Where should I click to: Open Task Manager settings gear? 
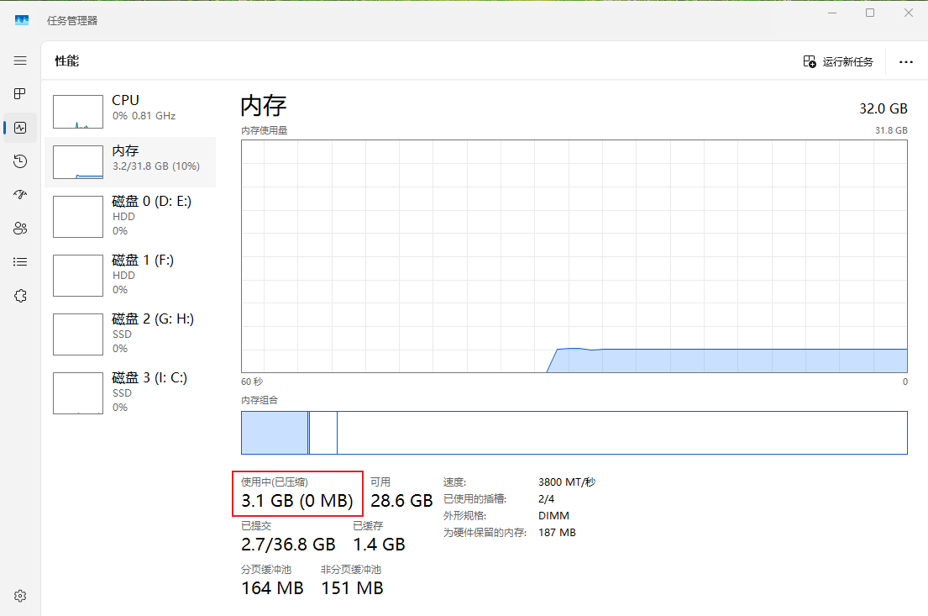pyautogui.click(x=20, y=595)
